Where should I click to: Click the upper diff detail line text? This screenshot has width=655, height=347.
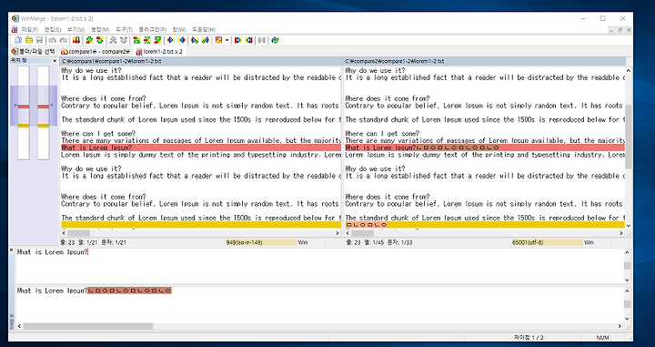pyautogui.click(x=53, y=252)
